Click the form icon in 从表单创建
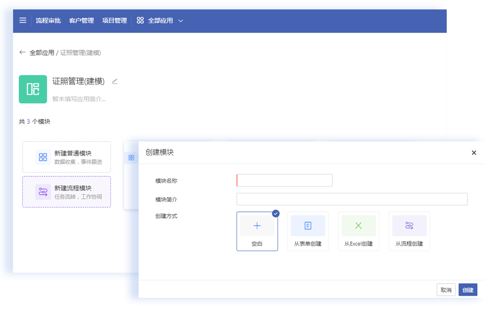The image size is (498, 312). pyautogui.click(x=308, y=226)
